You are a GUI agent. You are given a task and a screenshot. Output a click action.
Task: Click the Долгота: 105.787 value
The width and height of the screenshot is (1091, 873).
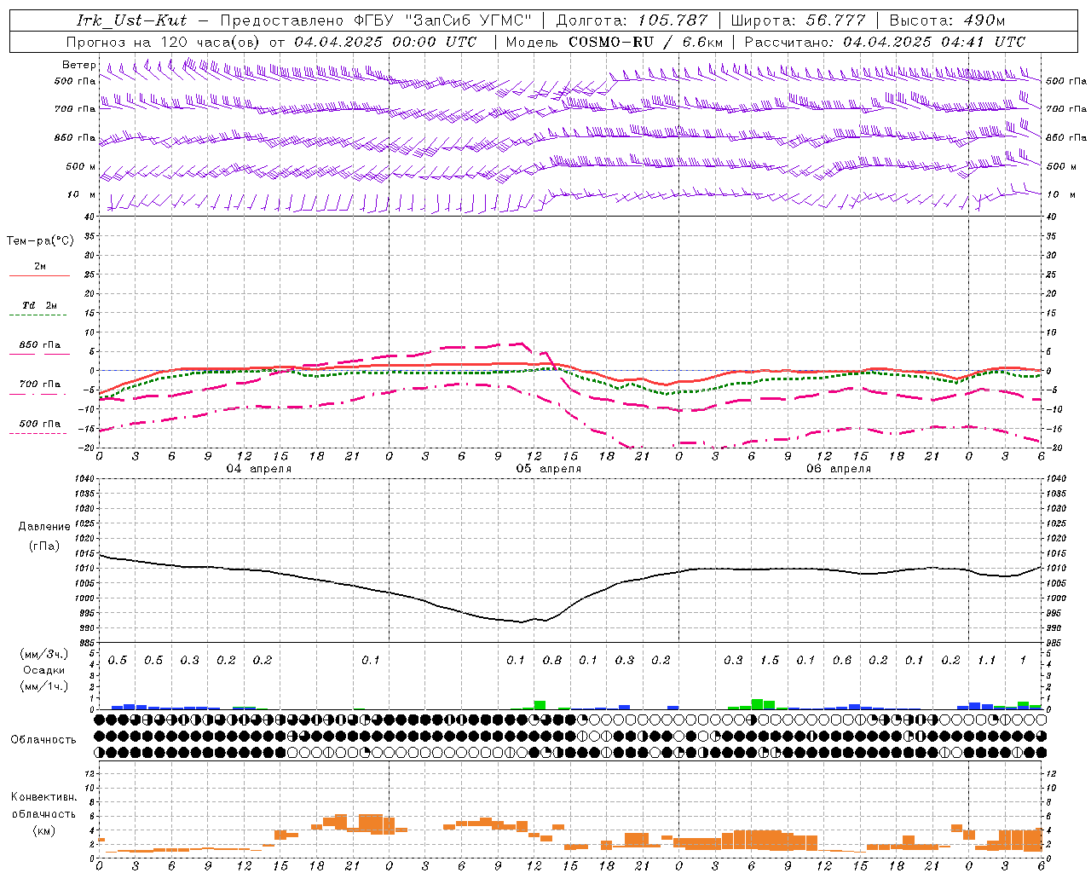pos(632,20)
